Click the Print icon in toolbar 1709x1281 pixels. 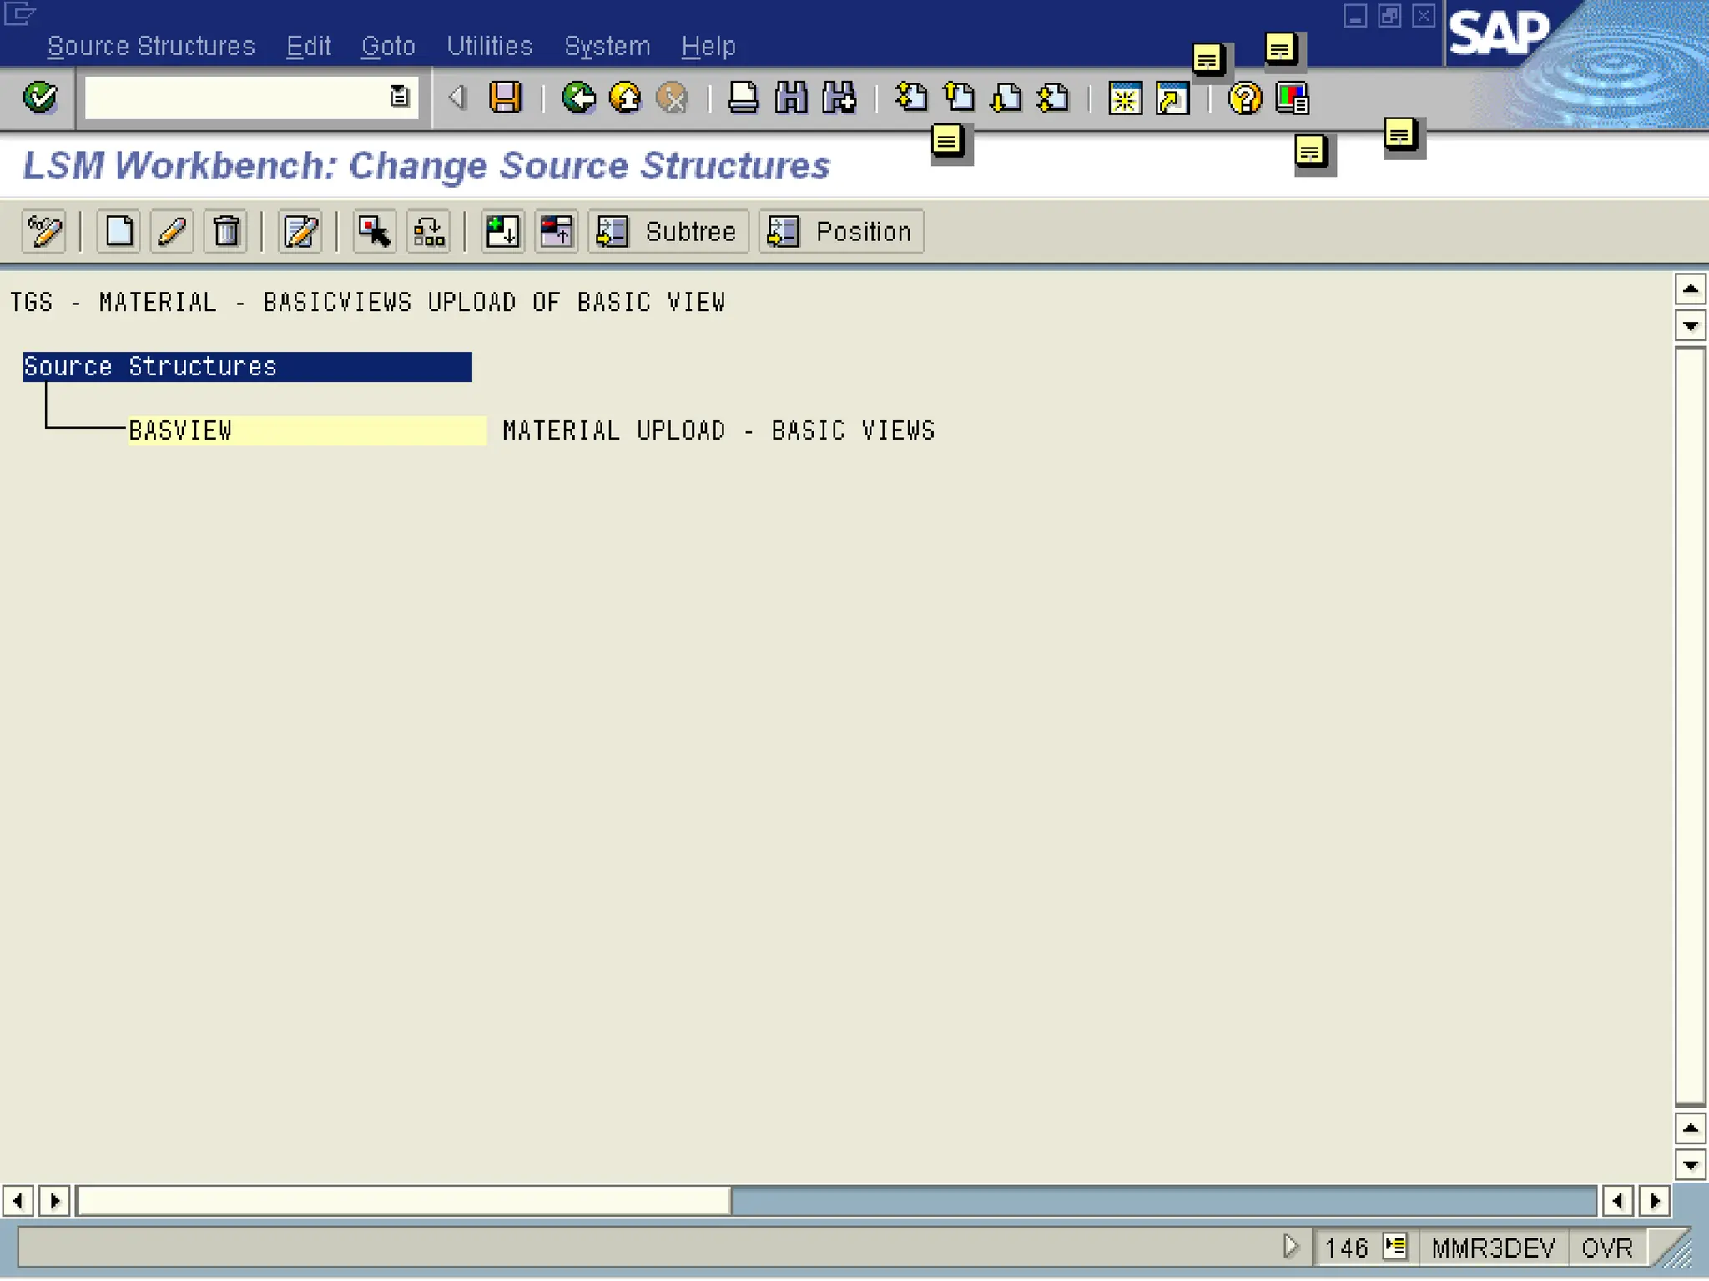click(743, 98)
